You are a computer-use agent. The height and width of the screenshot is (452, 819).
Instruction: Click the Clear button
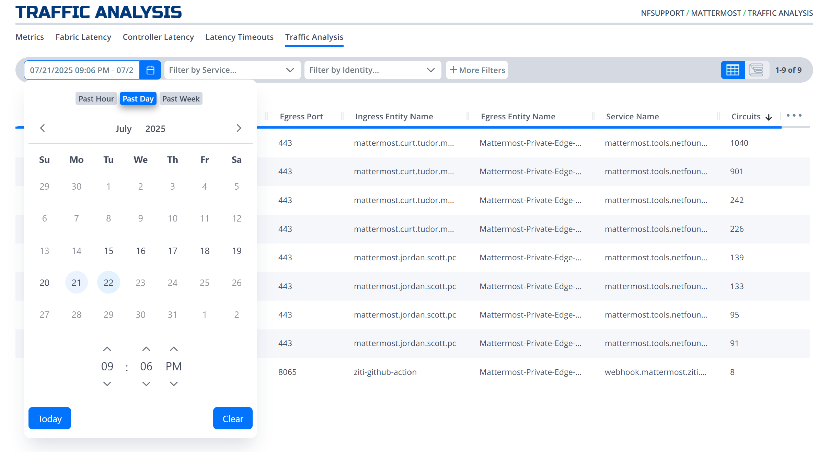coord(233,418)
